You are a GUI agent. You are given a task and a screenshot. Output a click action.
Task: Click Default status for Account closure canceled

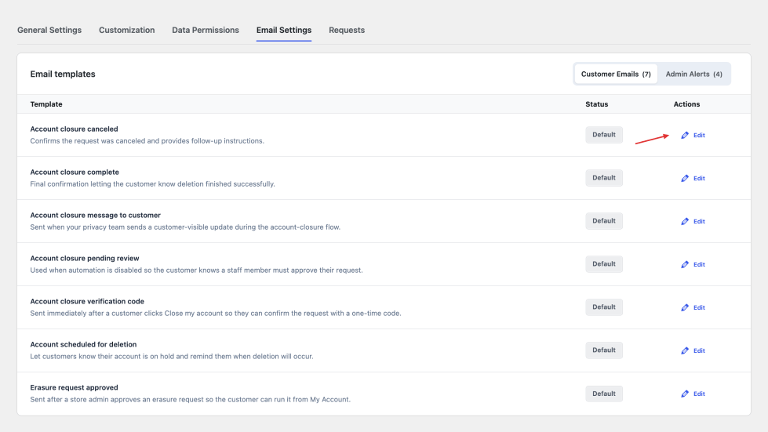pos(604,135)
